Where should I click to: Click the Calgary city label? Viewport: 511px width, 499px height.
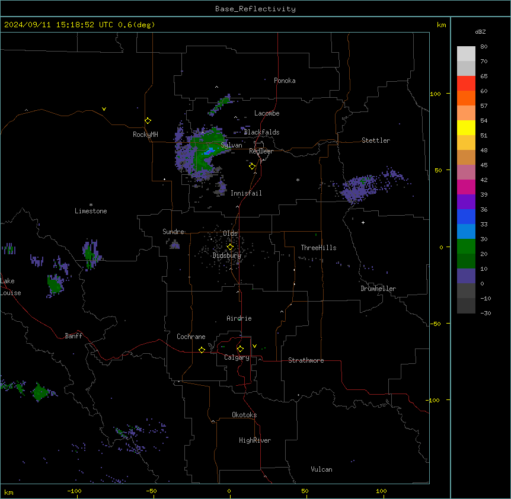click(x=237, y=357)
